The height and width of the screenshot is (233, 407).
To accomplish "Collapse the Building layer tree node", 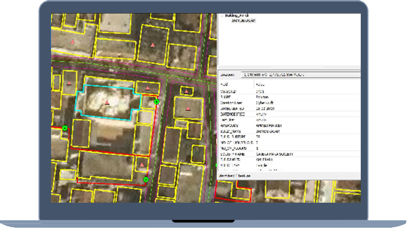I will click(x=222, y=15).
